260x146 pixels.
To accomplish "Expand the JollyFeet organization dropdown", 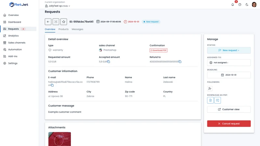I will [58, 6].
